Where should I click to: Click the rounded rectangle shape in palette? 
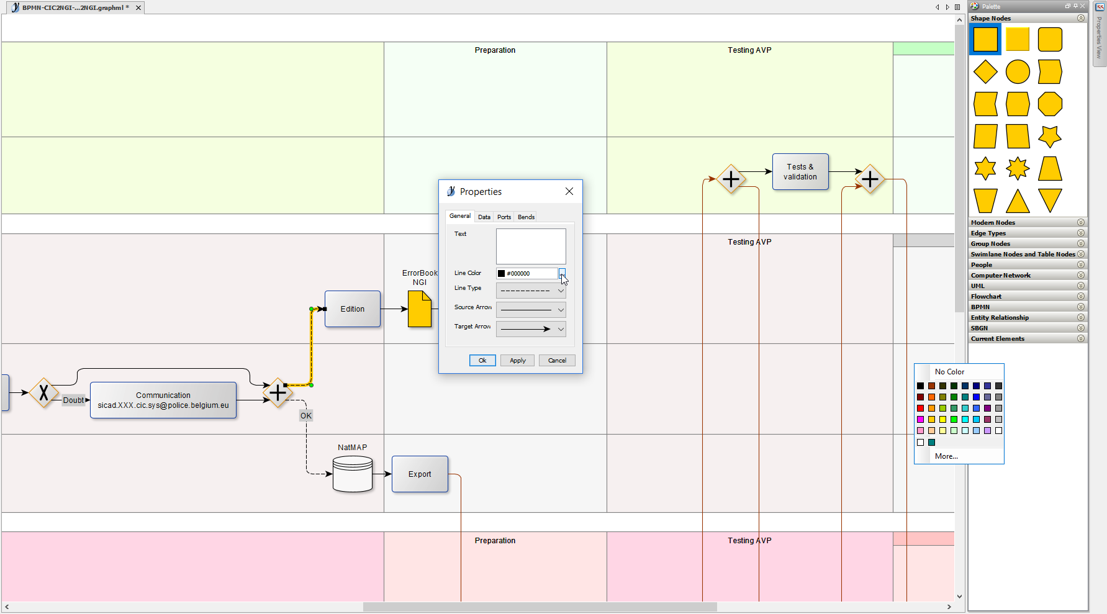tap(1050, 40)
